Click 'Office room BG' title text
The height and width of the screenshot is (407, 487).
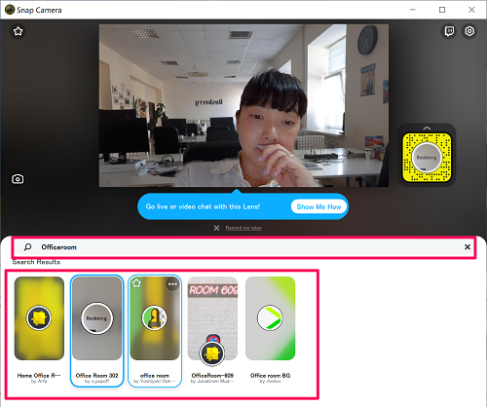coord(270,376)
